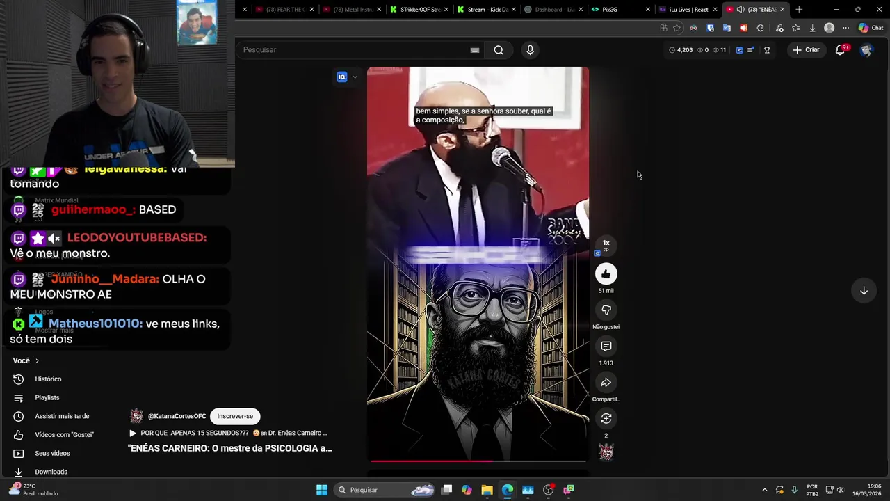Click the Não gostei dislike icon
The height and width of the screenshot is (501, 890).
pos(606,310)
